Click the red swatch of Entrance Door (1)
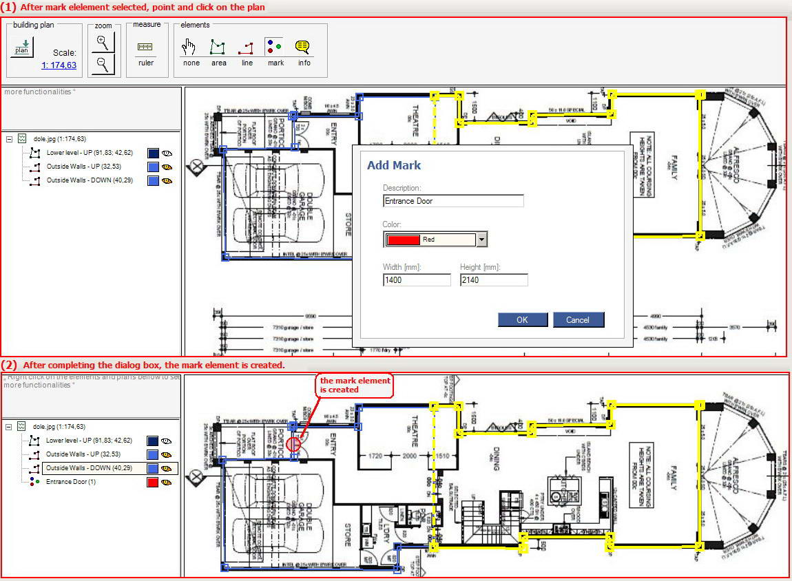Screen dimensions: 792x581 tap(152, 482)
